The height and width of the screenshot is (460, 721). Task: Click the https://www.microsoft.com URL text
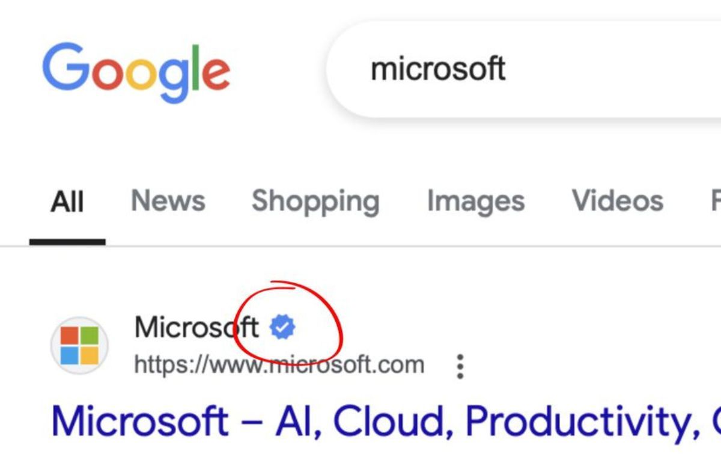[279, 364]
